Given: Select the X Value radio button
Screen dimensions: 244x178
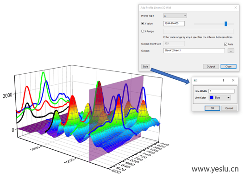Looking at the screenshot, I should [x=143, y=24].
